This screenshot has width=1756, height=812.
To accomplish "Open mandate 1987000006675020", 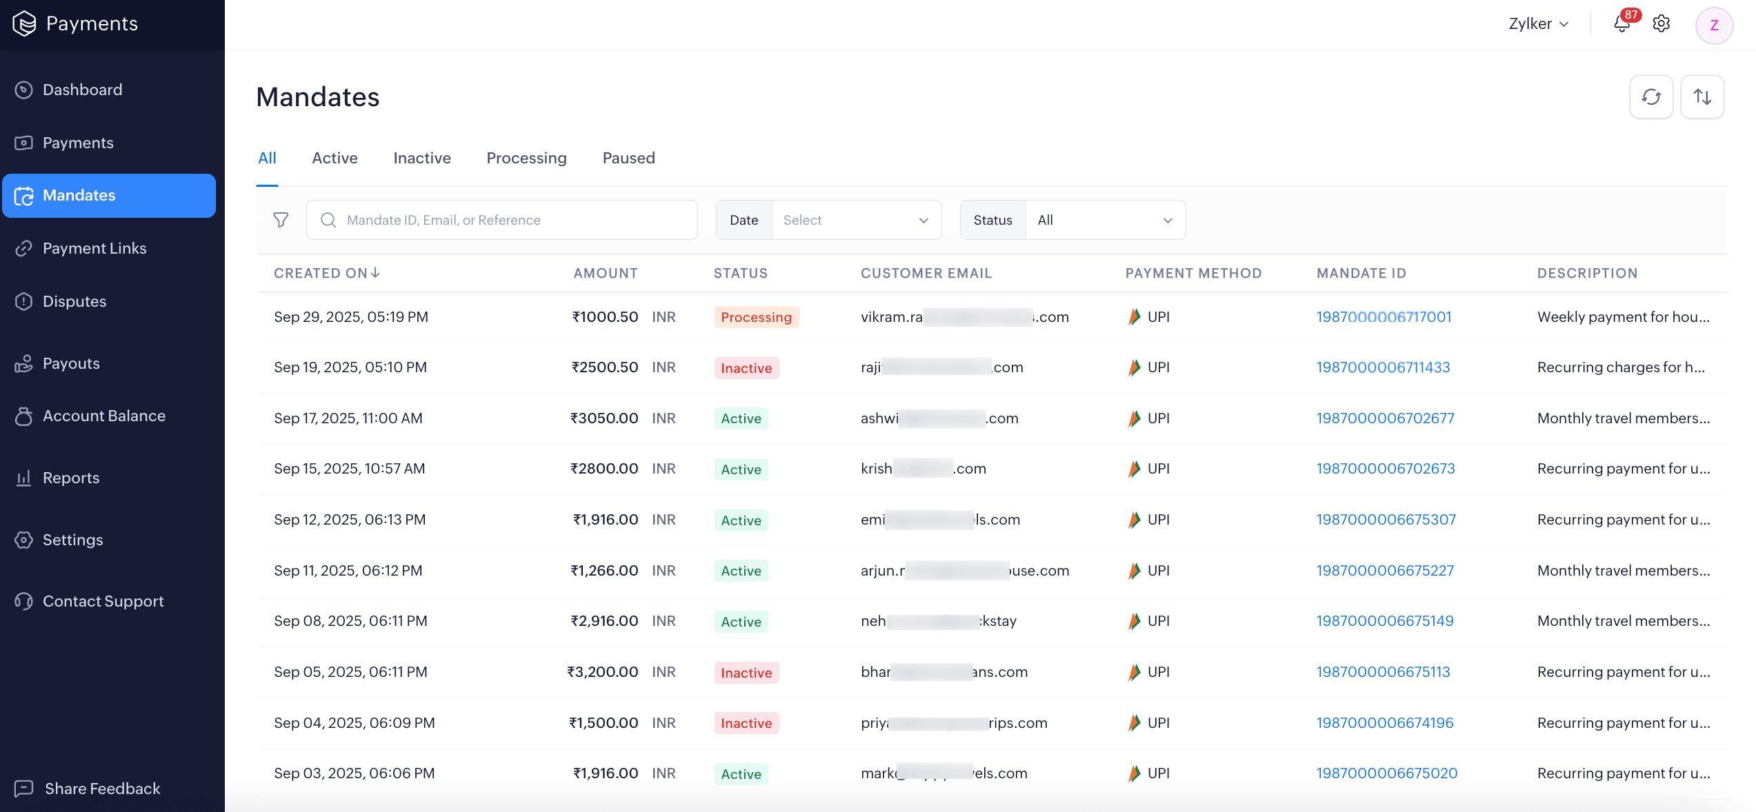I will pyautogui.click(x=1386, y=773).
